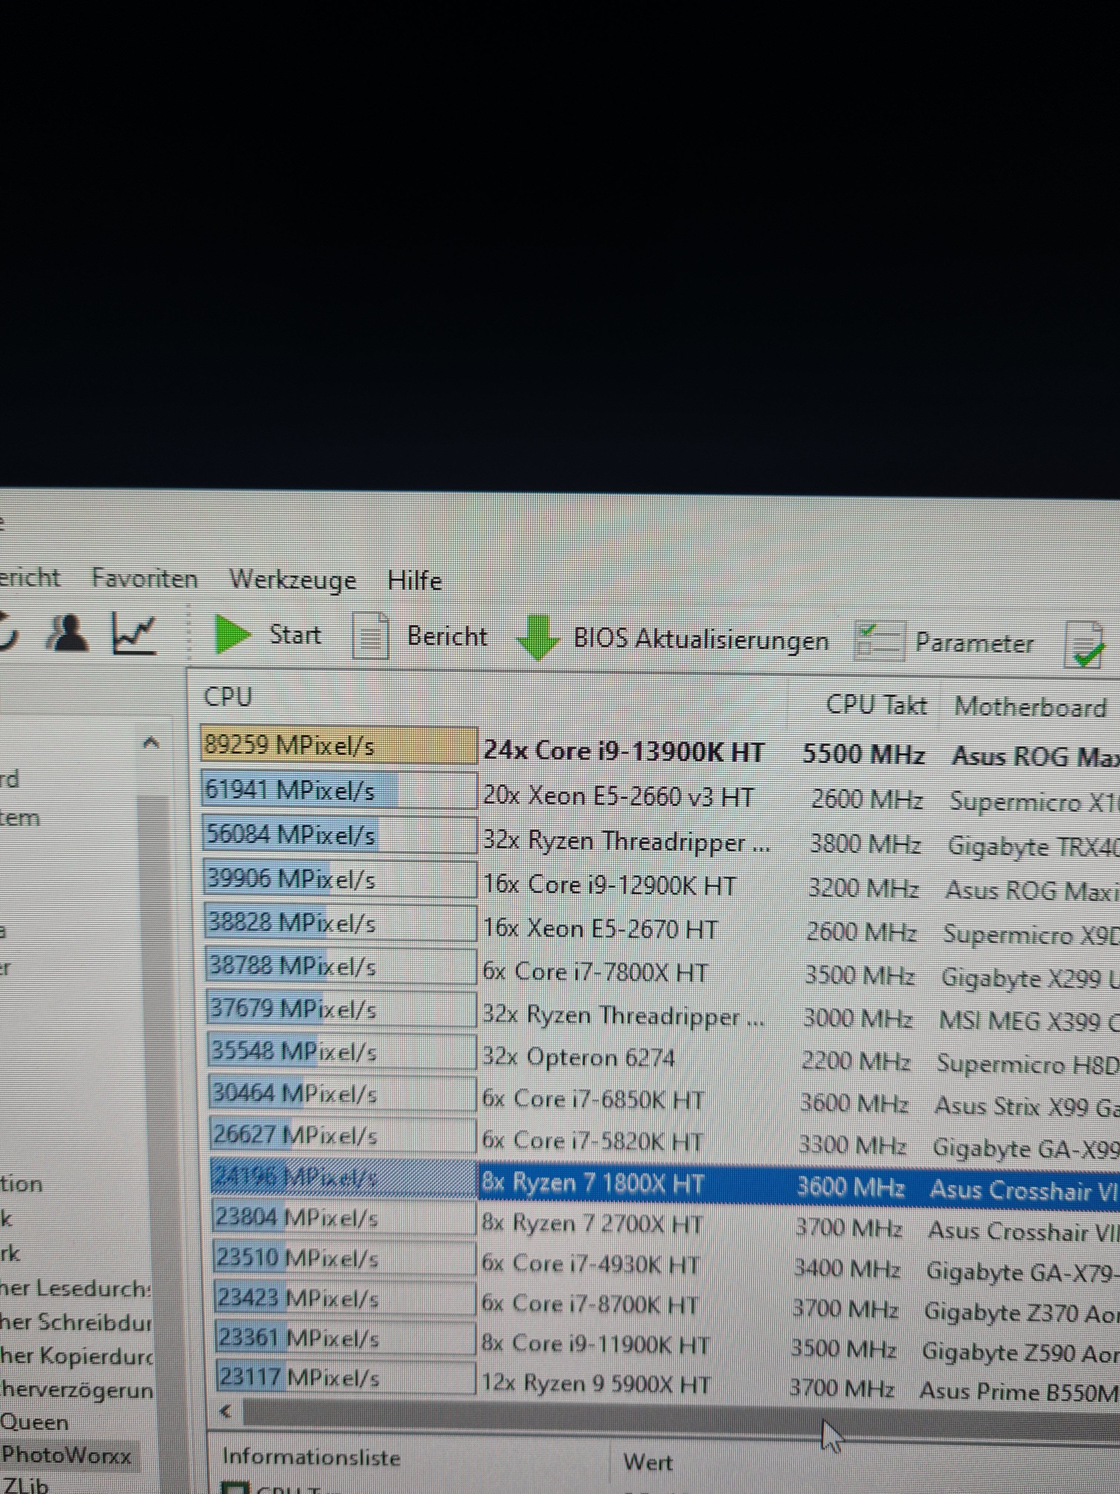Collapse the sidebar tree up arrow

coord(152,744)
